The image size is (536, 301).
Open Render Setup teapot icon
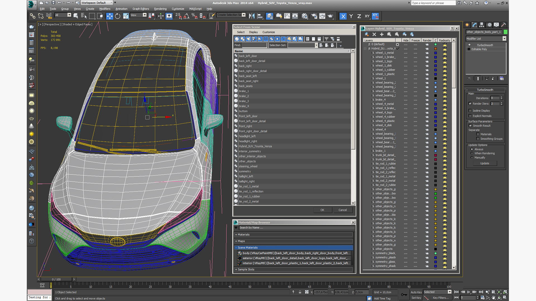314,16
